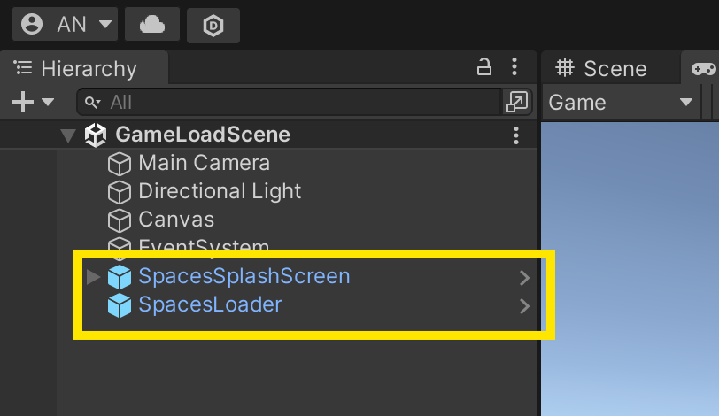
Task: Click the plus button to create object
Action: (x=22, y=103)
